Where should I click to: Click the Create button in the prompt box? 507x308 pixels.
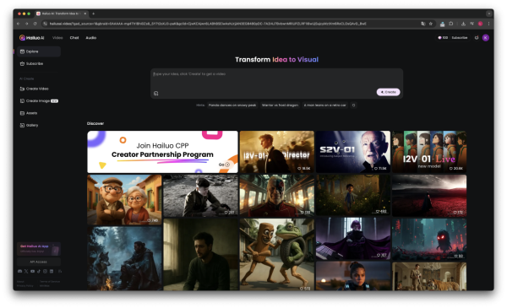point(389,92)
